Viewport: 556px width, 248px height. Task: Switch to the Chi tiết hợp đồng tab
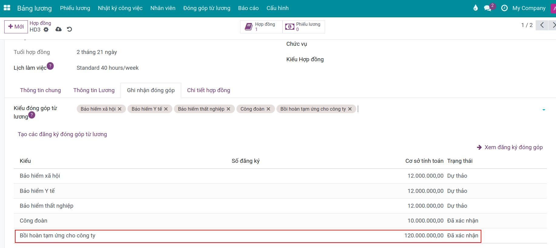click(208, 90)
